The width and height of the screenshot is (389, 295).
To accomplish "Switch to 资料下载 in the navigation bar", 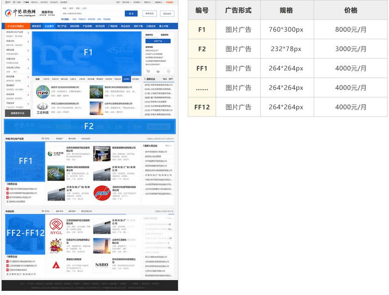I will point(138,26).
